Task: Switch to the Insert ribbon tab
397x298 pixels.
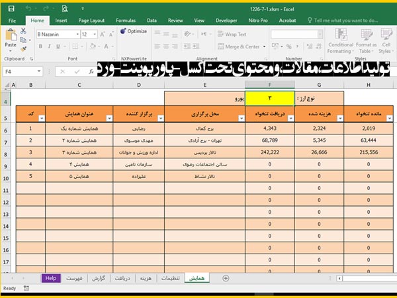Action: 61,21
